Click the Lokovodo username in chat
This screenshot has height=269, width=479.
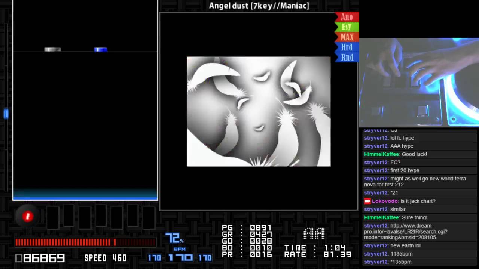click(x=385, y=201)
